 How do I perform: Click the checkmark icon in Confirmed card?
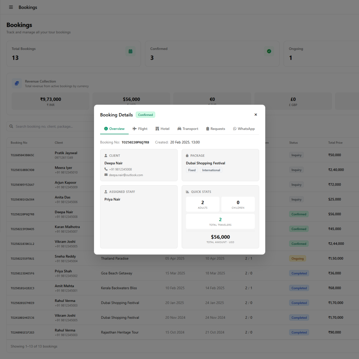click(x=269, y=51)
